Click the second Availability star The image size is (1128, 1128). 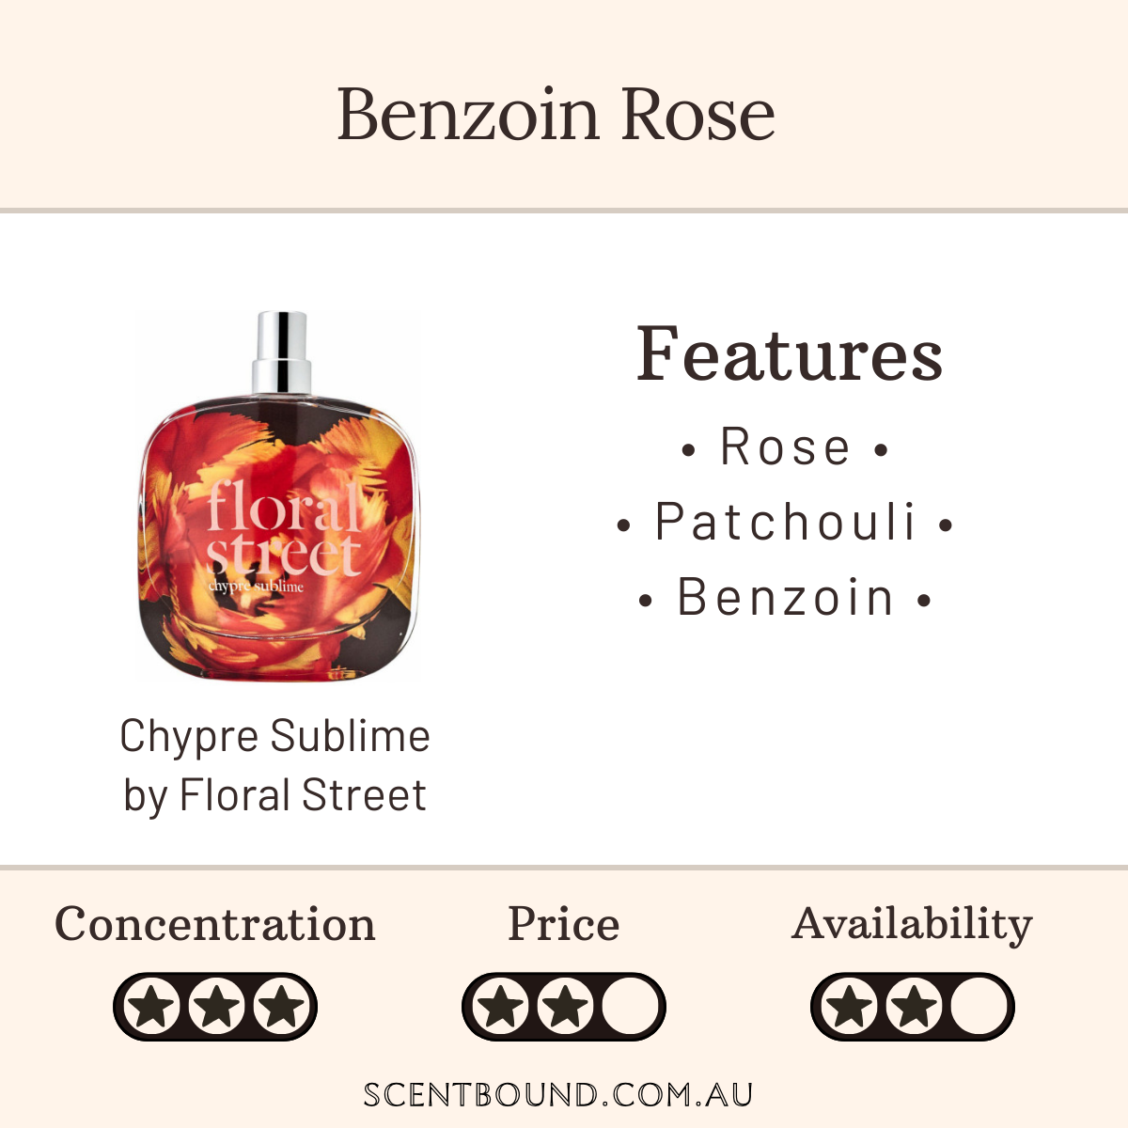click(914, 1007)
